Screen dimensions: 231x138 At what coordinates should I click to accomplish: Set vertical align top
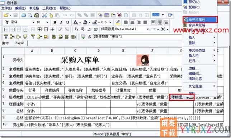tap(153, 22)
